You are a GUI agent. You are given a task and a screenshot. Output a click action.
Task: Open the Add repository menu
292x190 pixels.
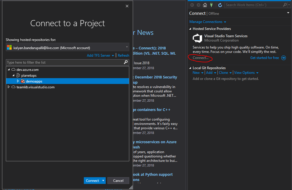point(211,73)
